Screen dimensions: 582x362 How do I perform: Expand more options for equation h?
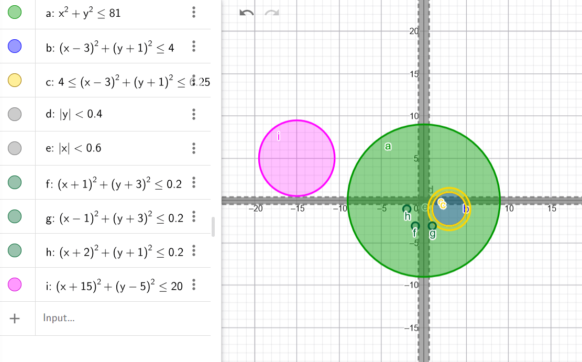(194, 251)
